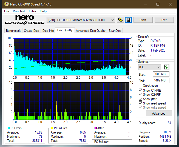The height and width of the screenshot is (147, 179).
Task: Toggle Show C2/PIF checkbox
Action: point(140,95)
